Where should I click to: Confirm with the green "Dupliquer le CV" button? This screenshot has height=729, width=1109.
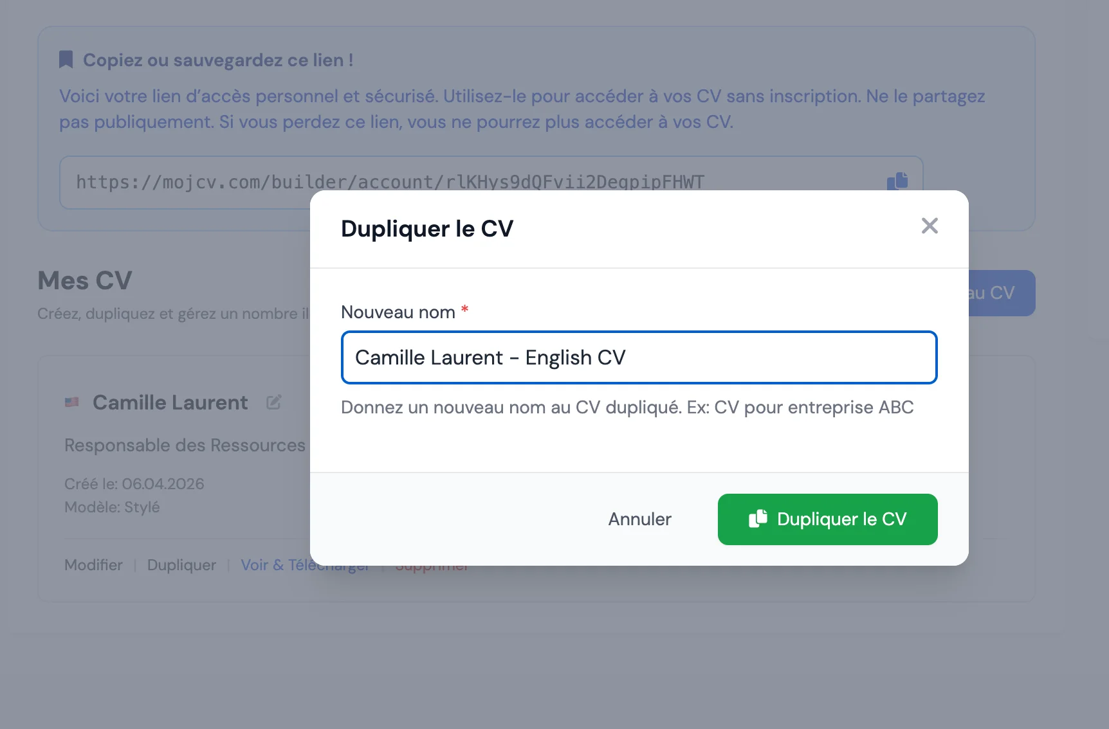(x=827, y=519)
